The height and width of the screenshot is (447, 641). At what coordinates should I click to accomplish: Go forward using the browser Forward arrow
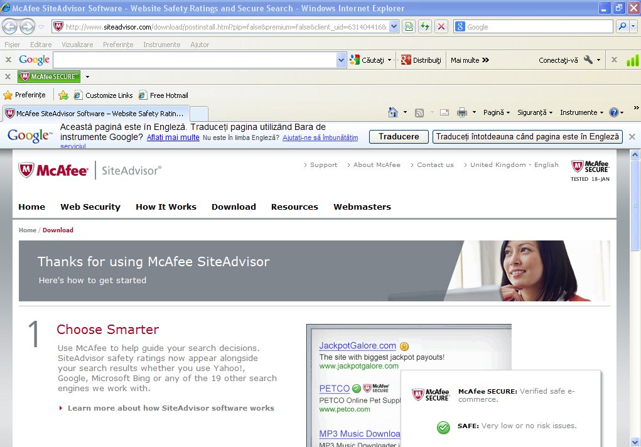click(28, 27)
